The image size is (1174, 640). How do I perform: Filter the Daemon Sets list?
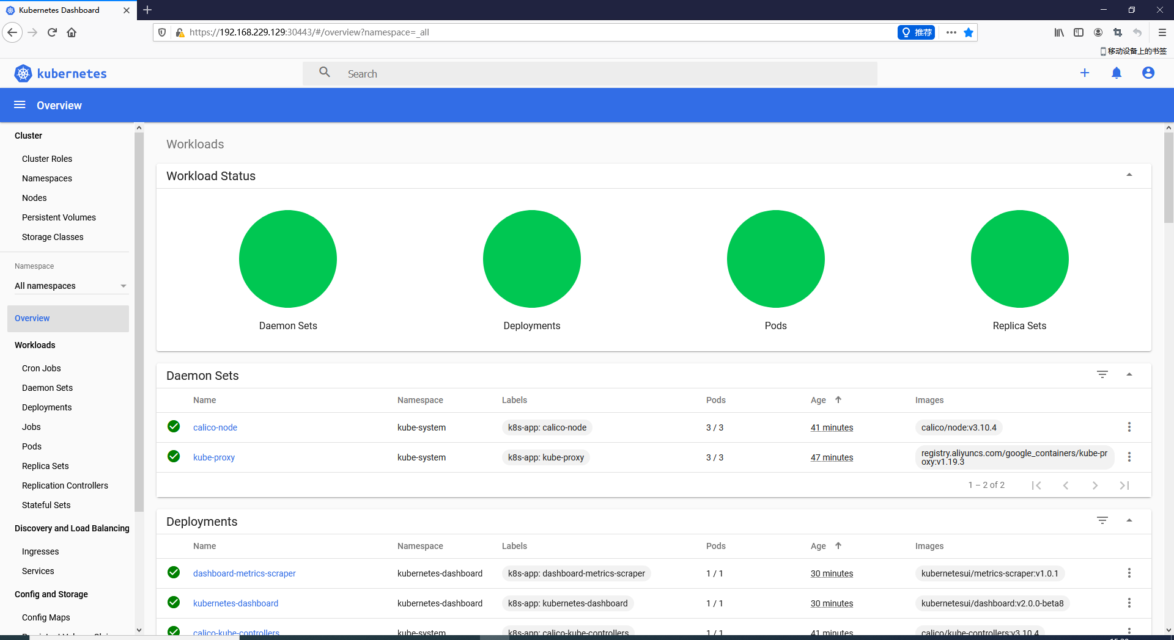pyautogui.click(x=1102, y=374)
